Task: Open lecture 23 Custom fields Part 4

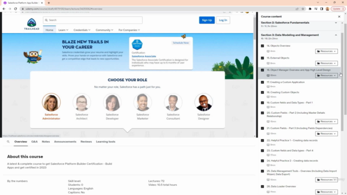Action: pos(290,151)
